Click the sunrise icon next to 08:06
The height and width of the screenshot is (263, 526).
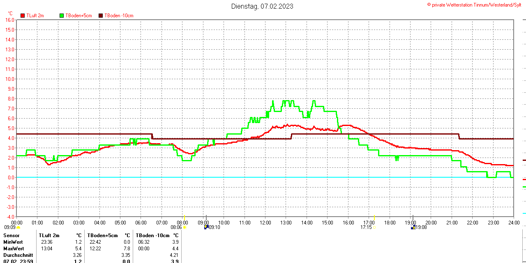(185, 227)
